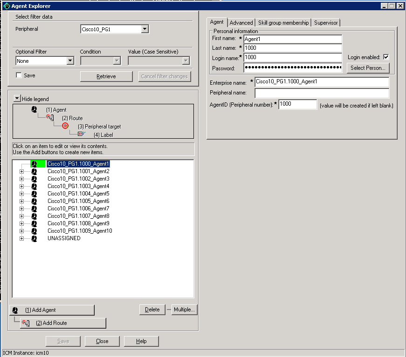Open the Peripheral Cisco10_PG1 dropdown
Image resolution: width=406 pixels, height=357 pixels.
(145, 29)
